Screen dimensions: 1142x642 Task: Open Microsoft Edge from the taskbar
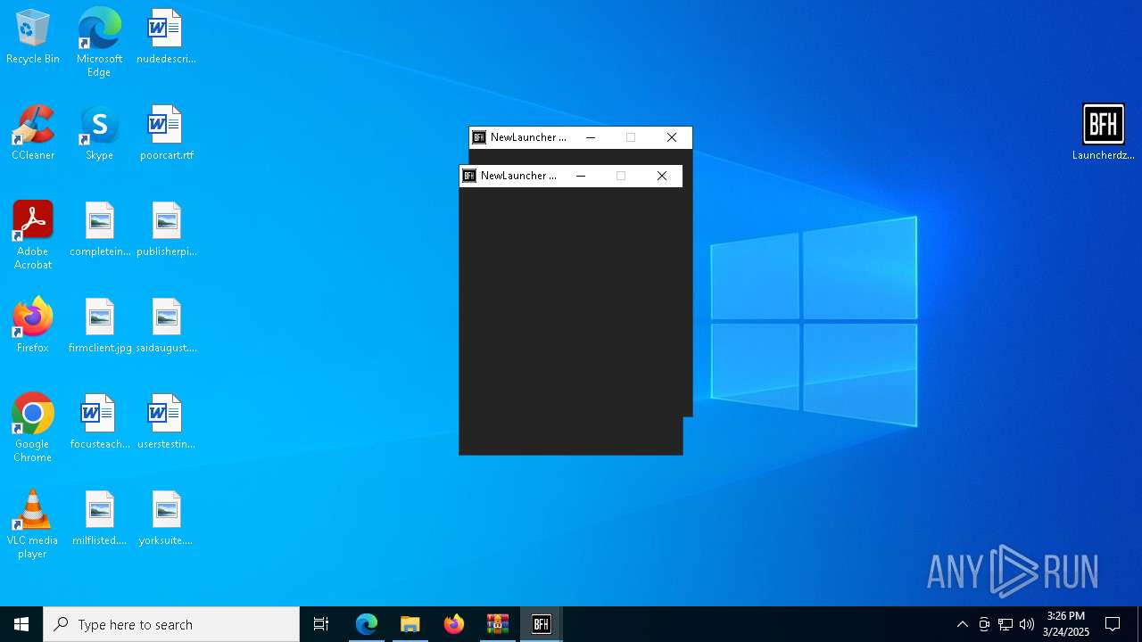(367, 624)
